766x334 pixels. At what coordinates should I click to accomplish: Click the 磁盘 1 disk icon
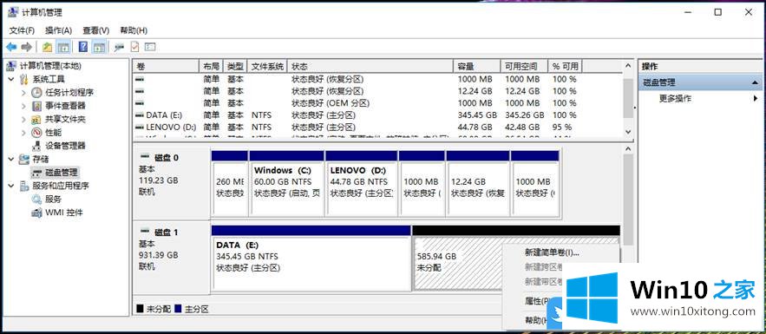coord(145,232)
